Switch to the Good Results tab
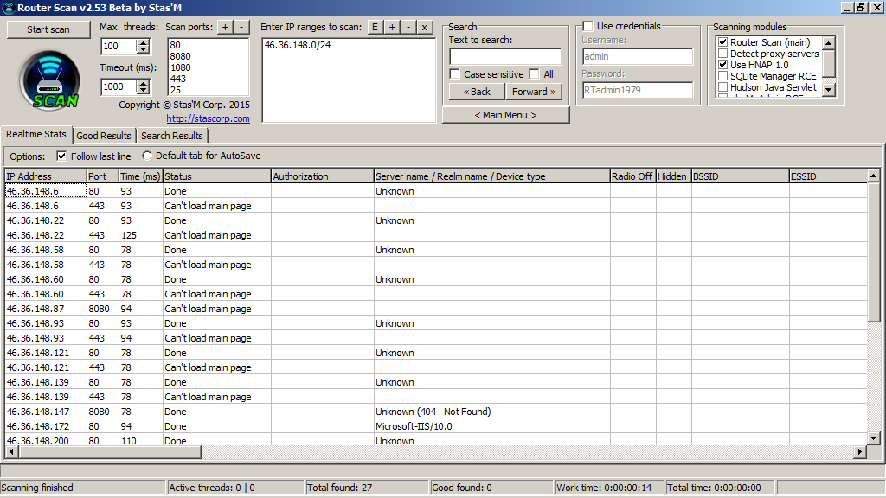886x498 pixels. (x=104, y=136)
